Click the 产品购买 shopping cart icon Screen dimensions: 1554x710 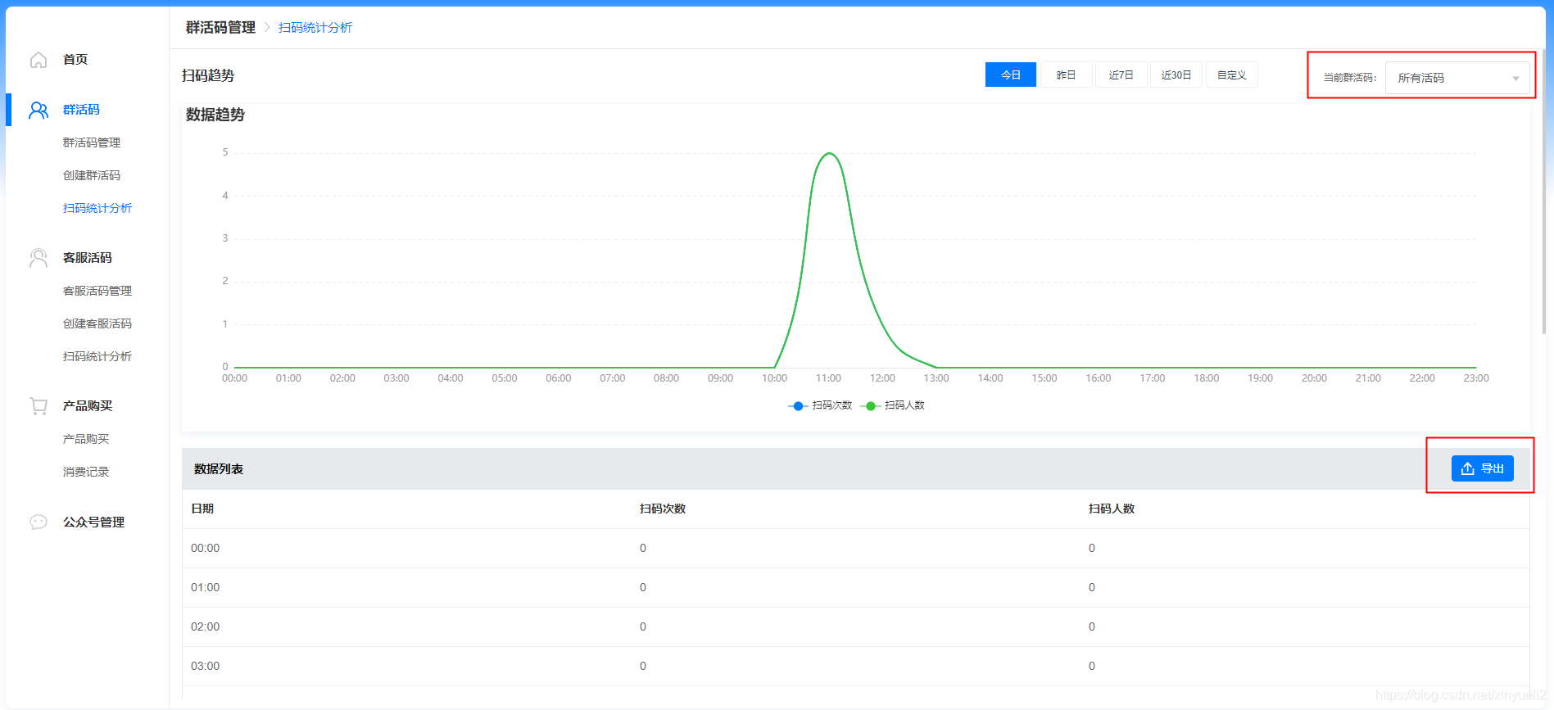coord(39,406)
